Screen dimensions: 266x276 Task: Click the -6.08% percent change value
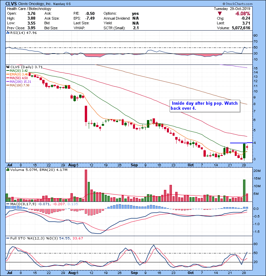[243, 14]
